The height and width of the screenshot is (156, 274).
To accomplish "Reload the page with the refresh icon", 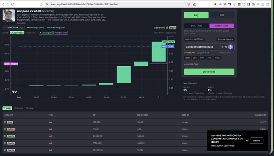I will [x=13, y=4].
